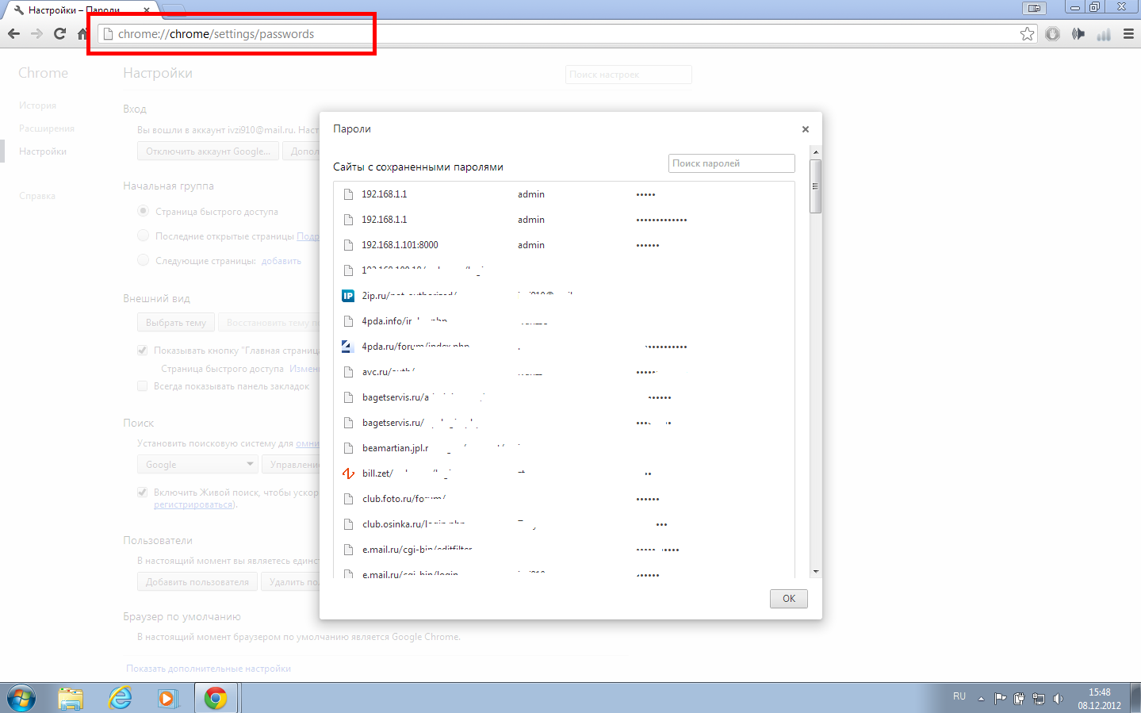The height and width of the screenshot is (713, 1141).
Task: Open the Показать дополнительные настройки link
Action: [209, 669]
